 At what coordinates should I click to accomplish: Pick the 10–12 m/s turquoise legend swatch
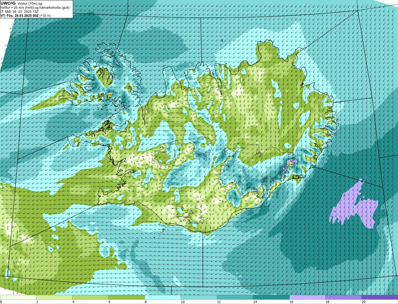click(199, 297)
